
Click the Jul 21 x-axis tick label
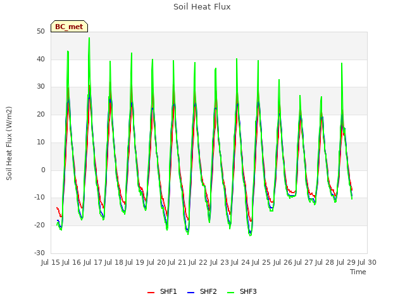[177, 262]
